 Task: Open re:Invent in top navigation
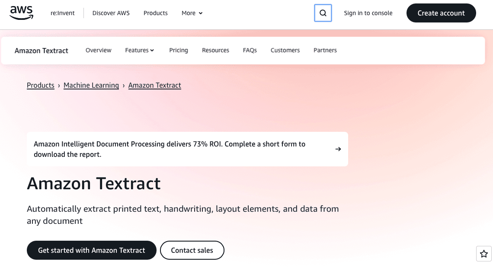click(63, 13)
